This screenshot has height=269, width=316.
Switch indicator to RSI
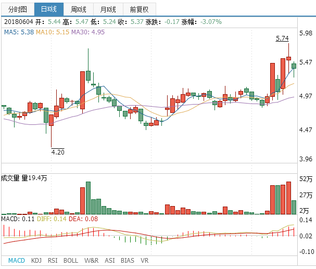[x=53, y=261]
